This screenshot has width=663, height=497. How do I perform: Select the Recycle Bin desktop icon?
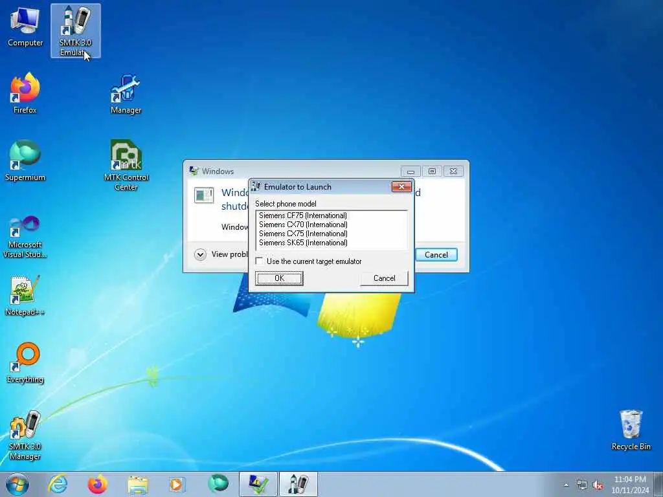pyautogui.click(x=631, y=430)
